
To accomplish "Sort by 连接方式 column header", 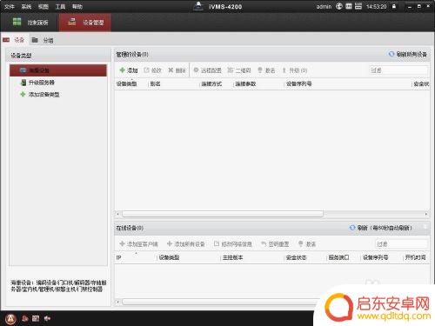I will 211,84.
